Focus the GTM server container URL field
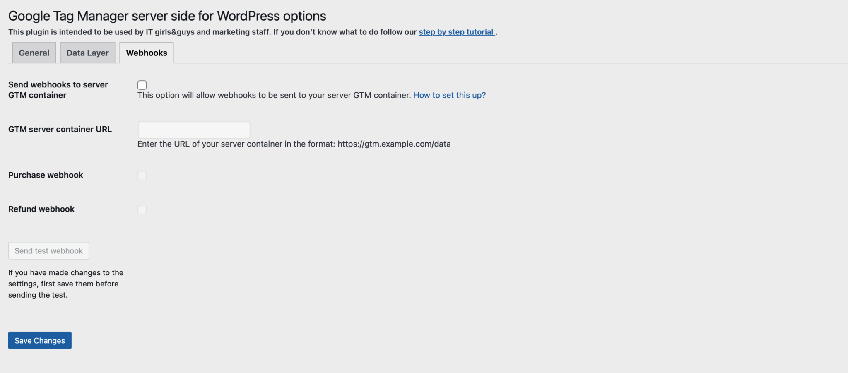848x373 pixels. click(x=194, y=130)
